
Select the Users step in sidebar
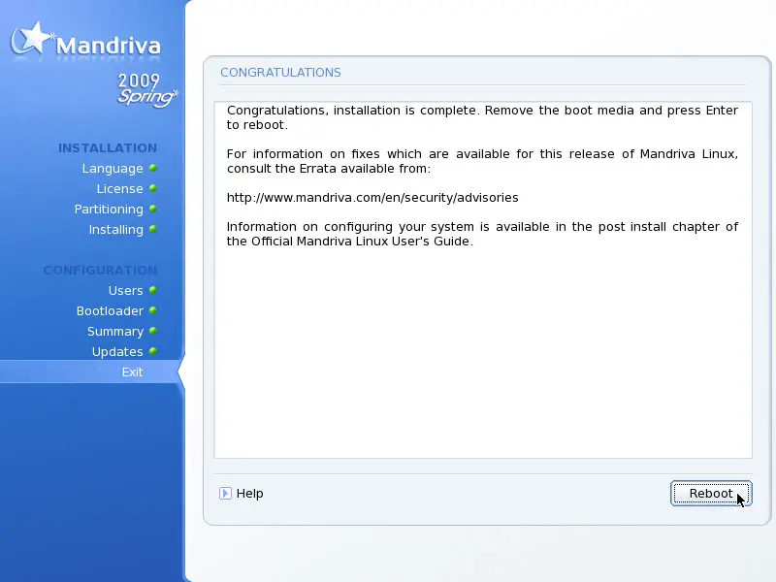[126, 290]
